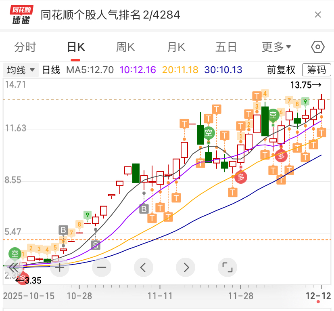Image resolution: width=334 pixels, height=311 pixels.
Task: Click the popularity ranking 2/4284 headline
Action: point(111,15)
